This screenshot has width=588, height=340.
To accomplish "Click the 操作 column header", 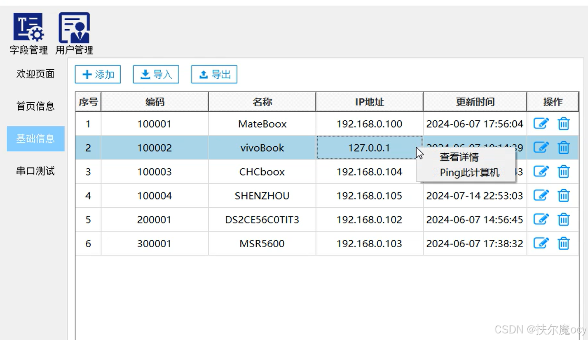I will pos(553,102).
